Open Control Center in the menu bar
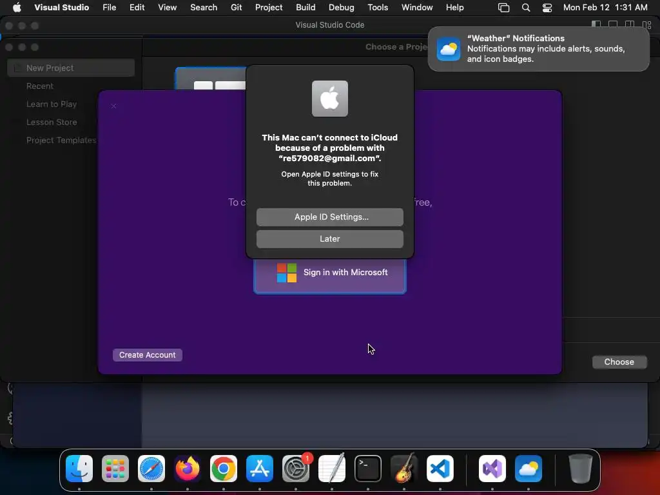 [547, 8]
